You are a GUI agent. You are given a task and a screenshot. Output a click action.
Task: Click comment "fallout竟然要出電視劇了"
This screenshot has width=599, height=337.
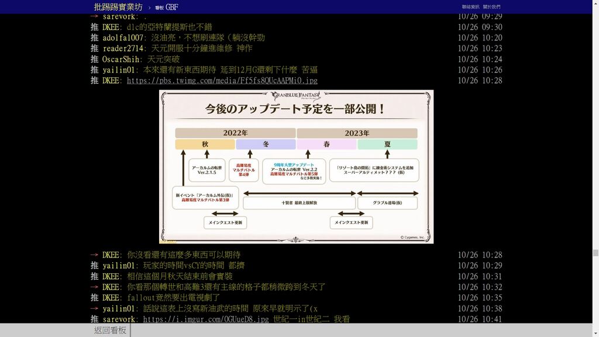173,298
